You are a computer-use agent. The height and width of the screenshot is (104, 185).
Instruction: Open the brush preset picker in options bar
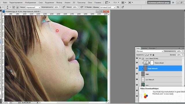coord(10,7)
